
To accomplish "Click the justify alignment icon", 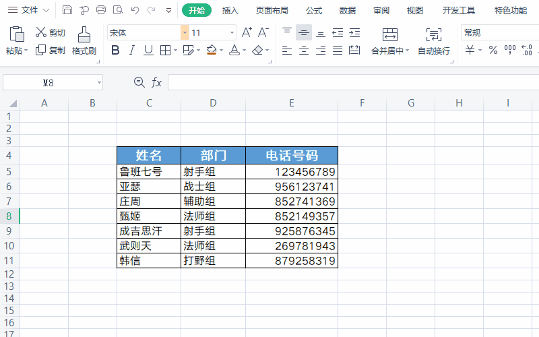I will click(x=338, y=51).
